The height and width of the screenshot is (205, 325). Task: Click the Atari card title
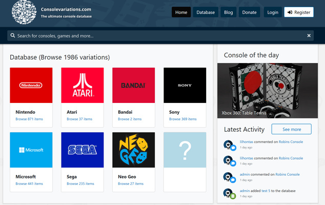pos(72,112)
